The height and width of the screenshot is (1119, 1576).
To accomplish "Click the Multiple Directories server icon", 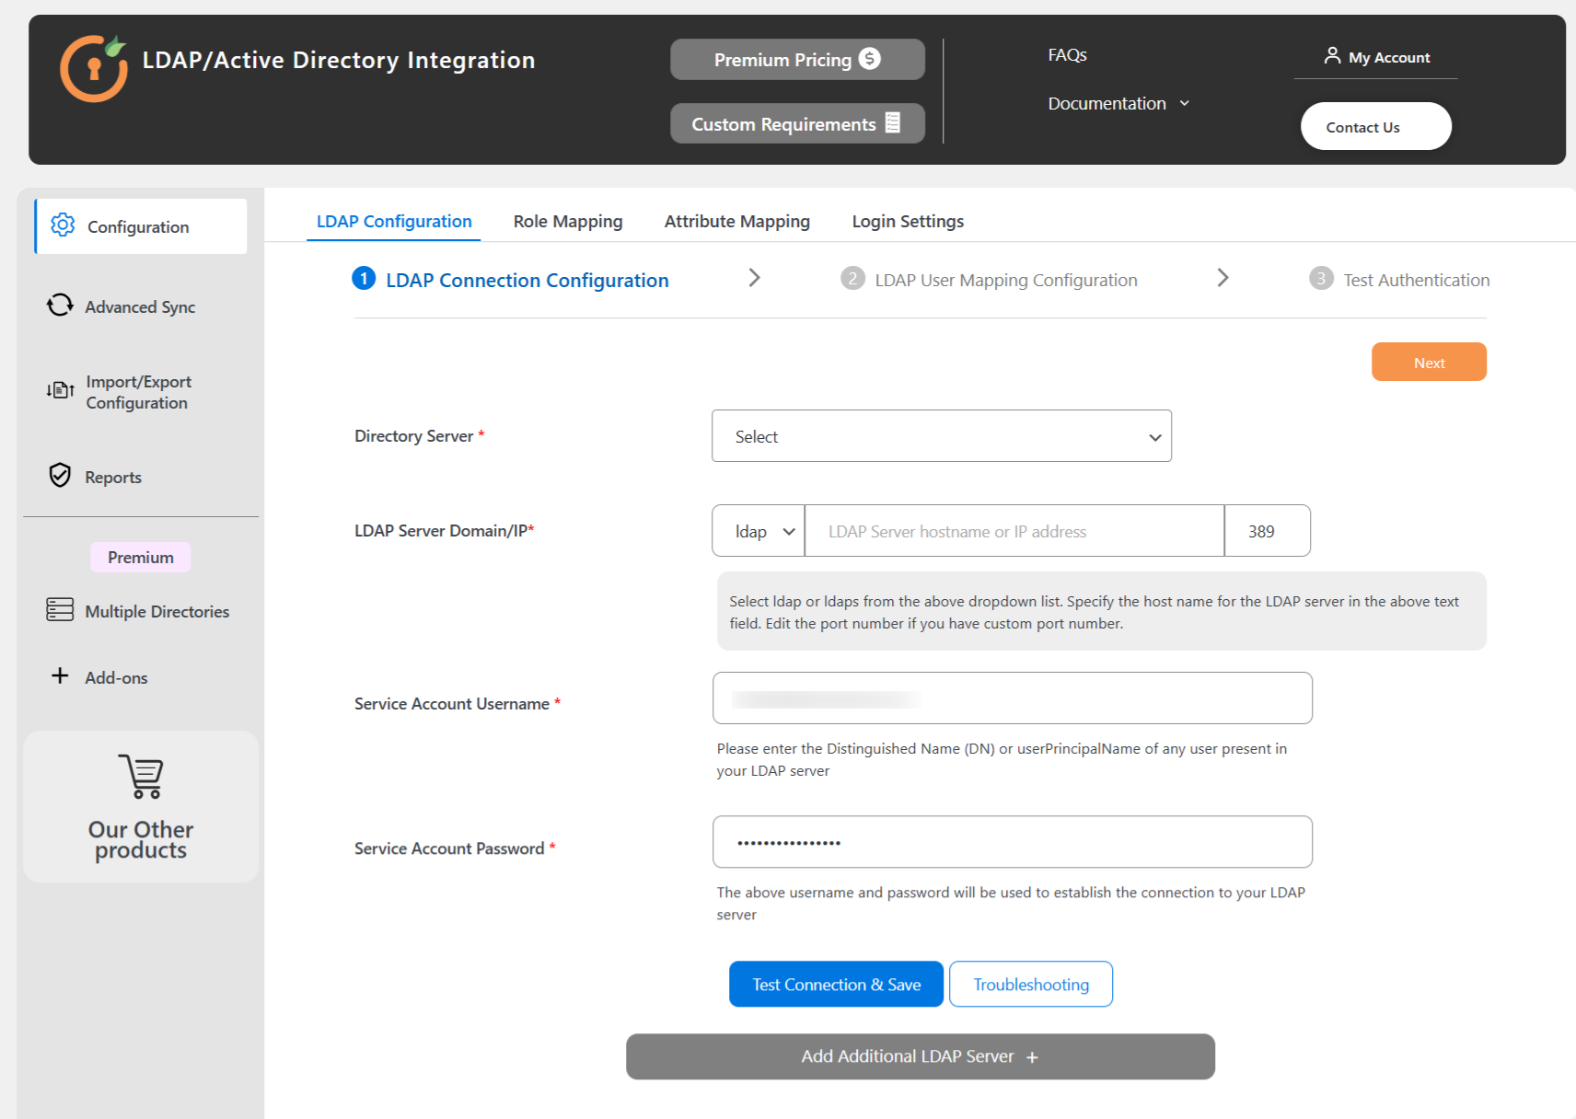I will [60, 610].
